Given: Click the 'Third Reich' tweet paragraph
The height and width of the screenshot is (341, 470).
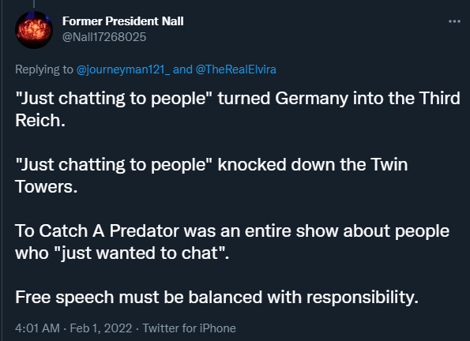Looking at the screenshot, I should (x=238, y=110).
